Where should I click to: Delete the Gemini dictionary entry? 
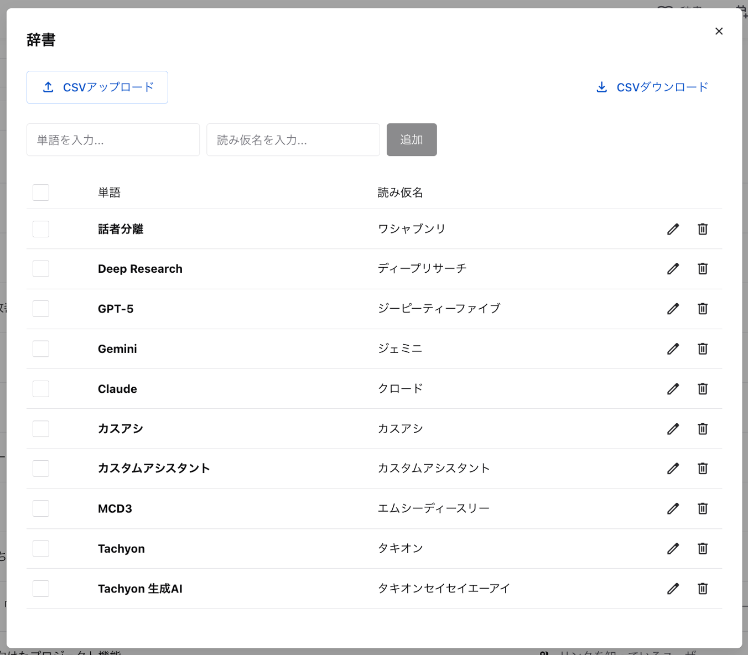pyautogui.click(x=703, y=349)
